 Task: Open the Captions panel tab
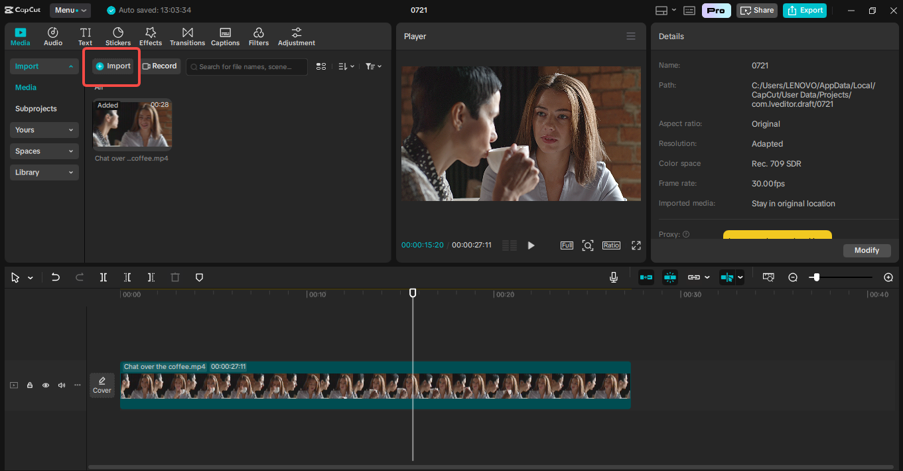coord(225,36)
